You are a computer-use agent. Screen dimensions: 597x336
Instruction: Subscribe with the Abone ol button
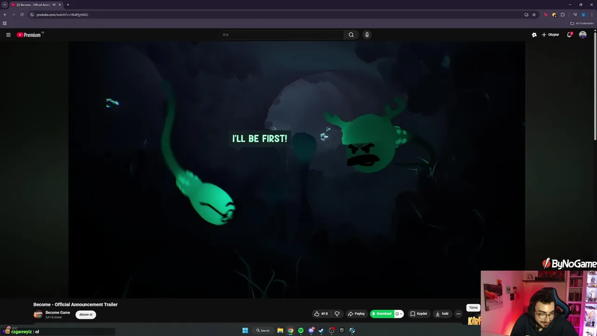point(86,315)
